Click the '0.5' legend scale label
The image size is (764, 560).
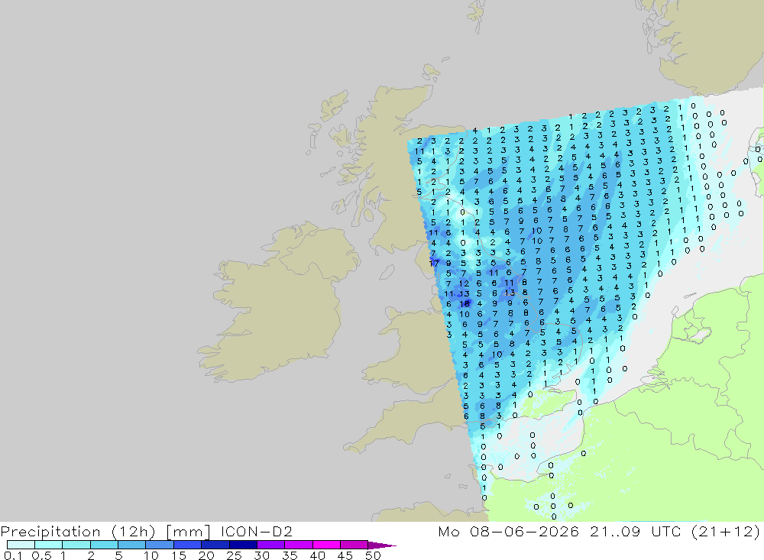tap(41, 555)
